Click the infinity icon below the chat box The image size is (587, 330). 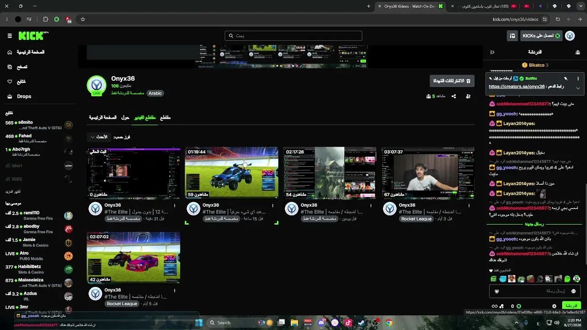coord(494,306)
